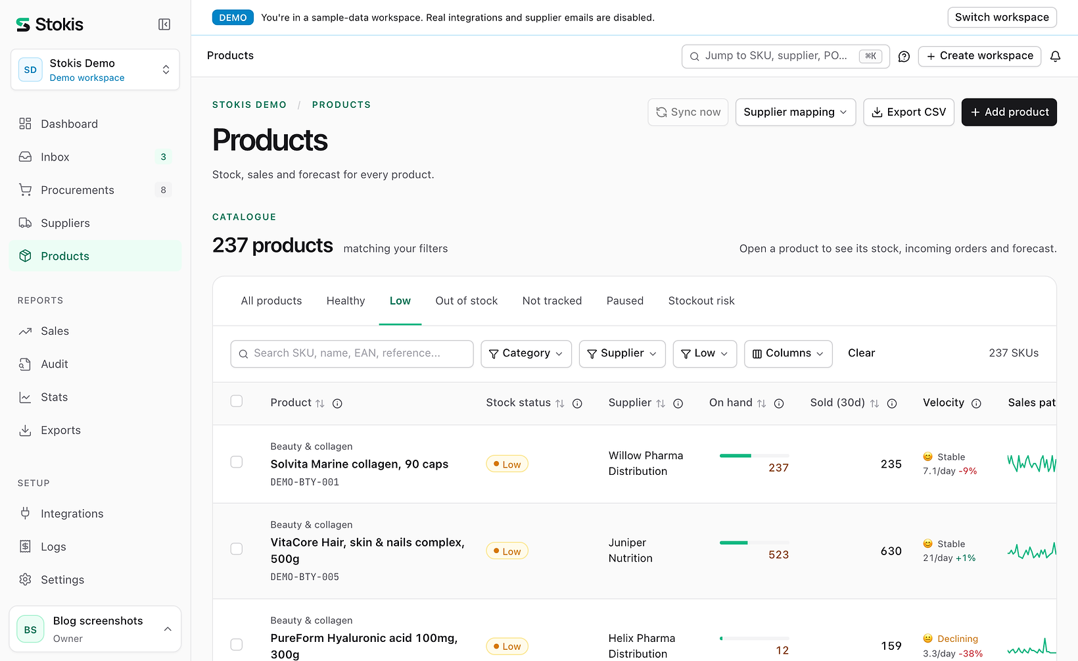
Task: Switch to the Out of stock tab
Action: click(x=467, y=301)
